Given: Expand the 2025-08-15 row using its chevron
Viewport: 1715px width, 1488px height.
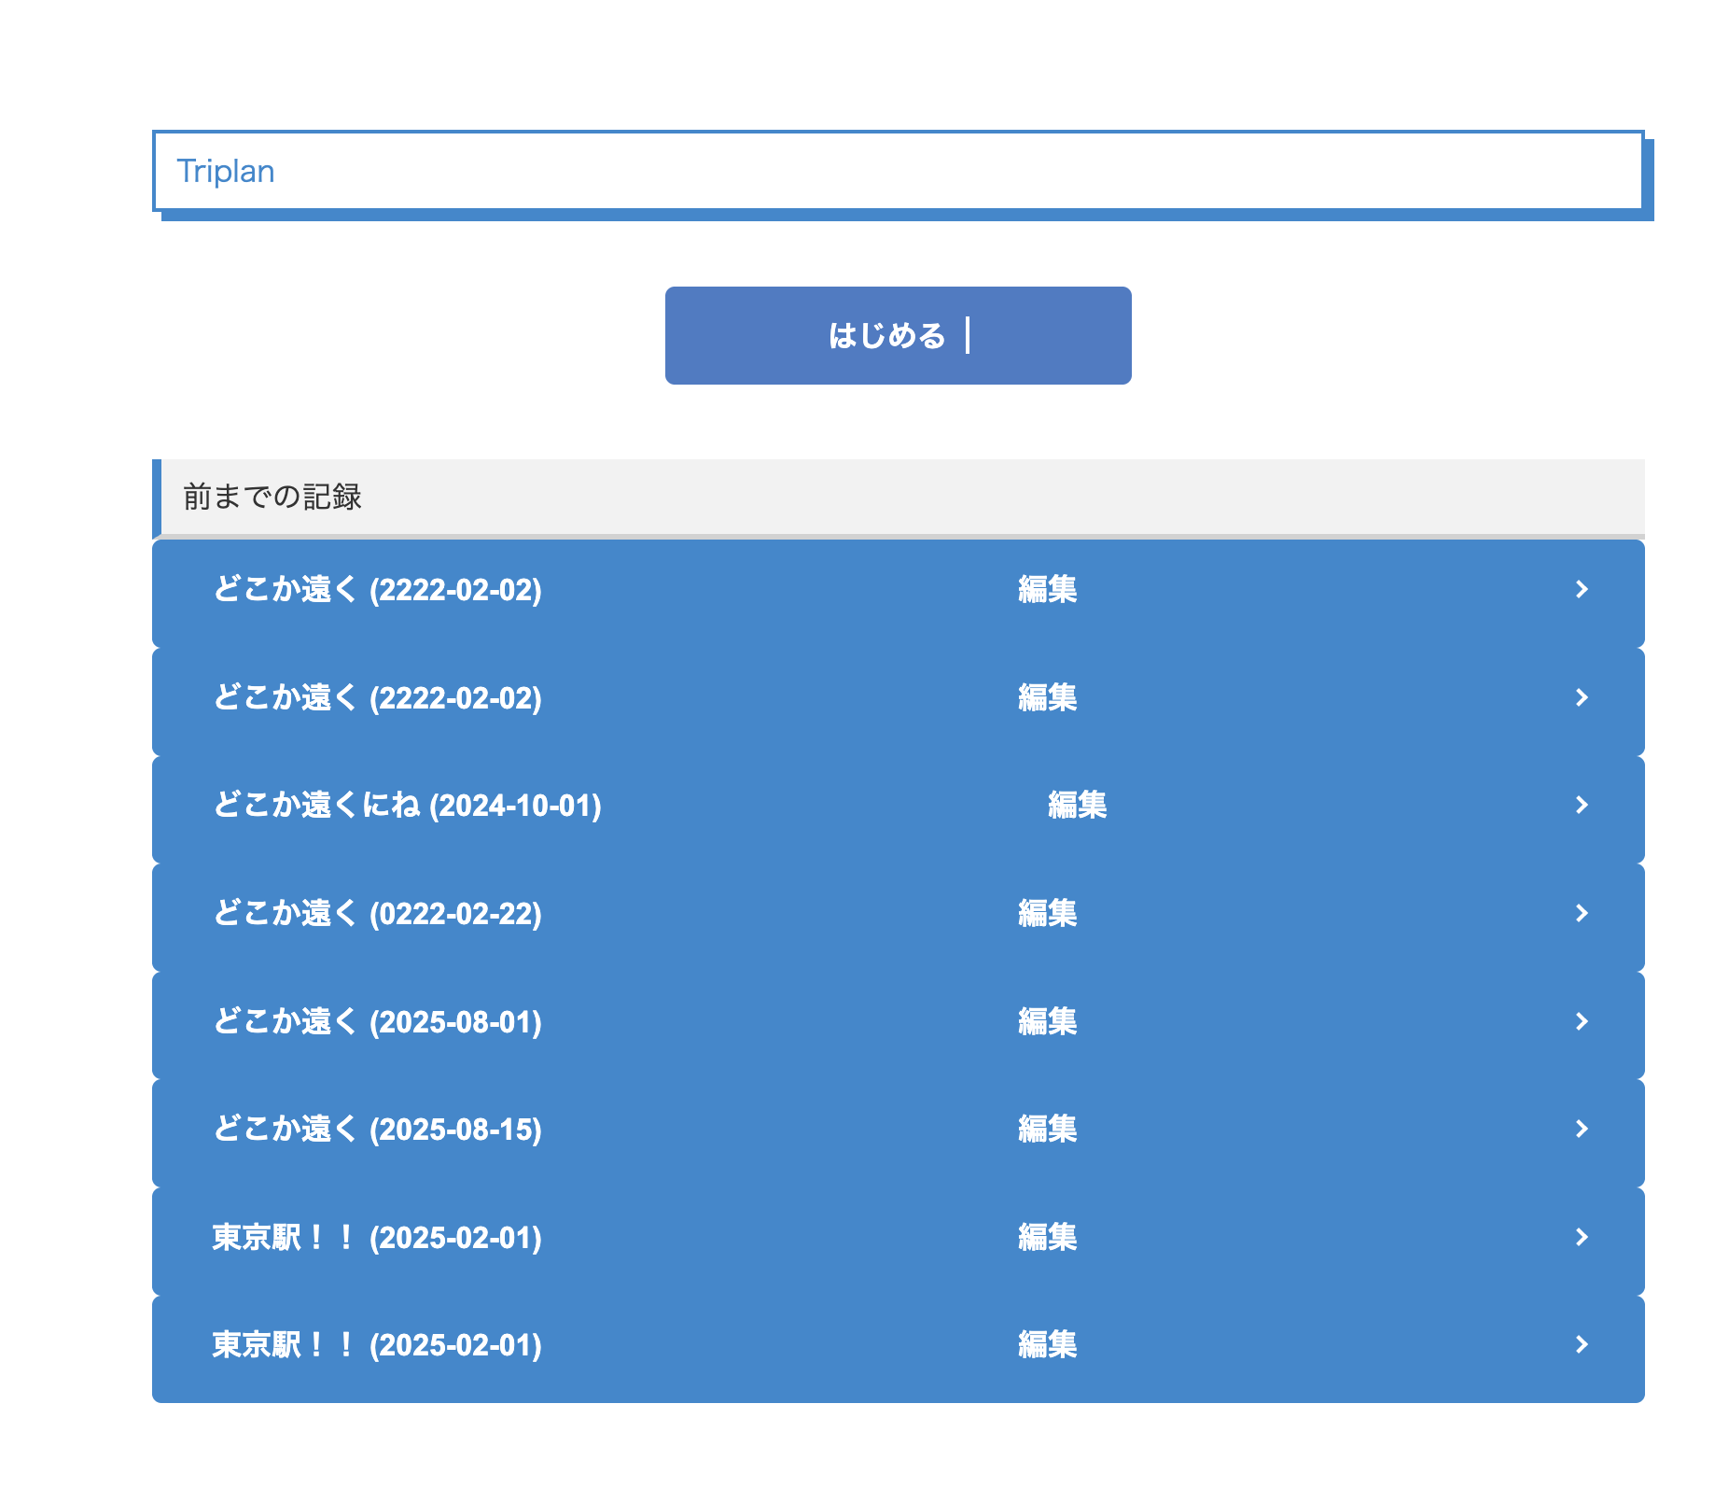Looking at the screenshot, I should click(x=1581, y=1130).
